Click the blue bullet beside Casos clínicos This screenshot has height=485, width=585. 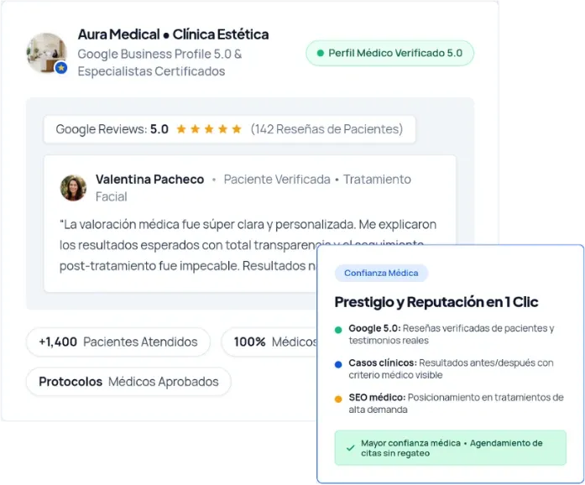tap(338, 364)
